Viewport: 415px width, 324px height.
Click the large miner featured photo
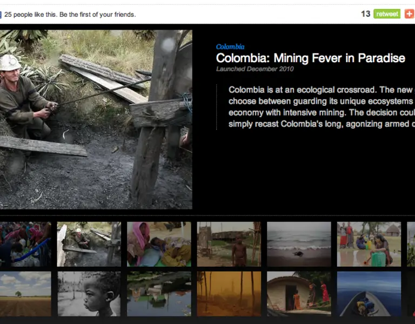[96, 119]
